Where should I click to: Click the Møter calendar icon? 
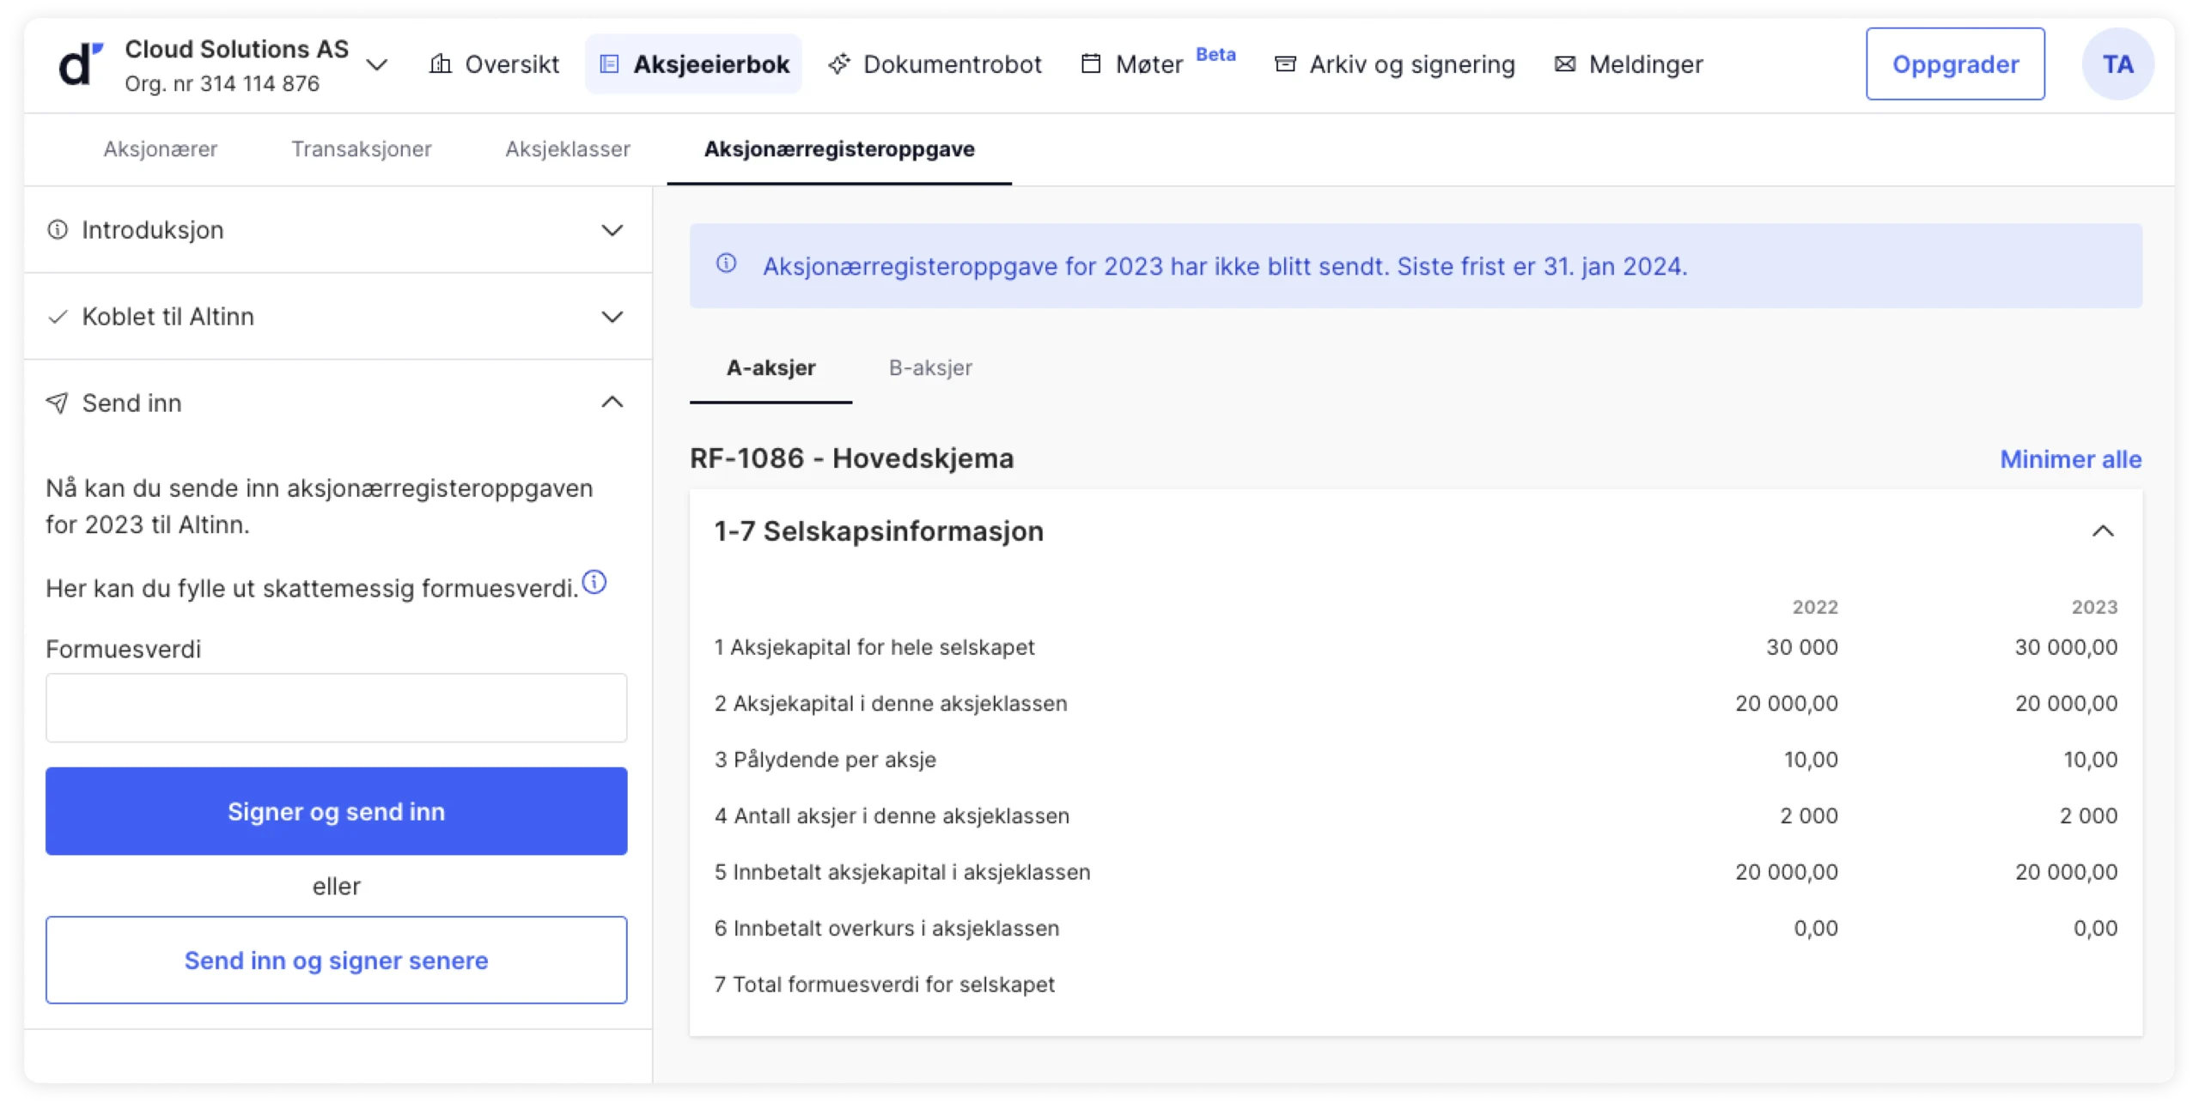(1091, 64)
